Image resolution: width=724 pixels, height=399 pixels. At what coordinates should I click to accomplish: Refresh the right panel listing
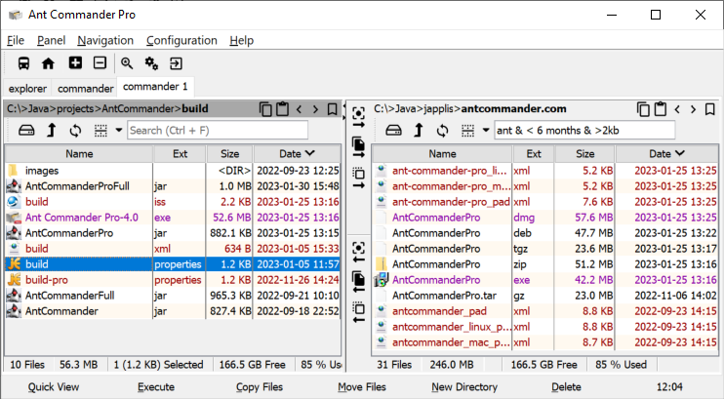pyautogui.click(x=442, y=131)
